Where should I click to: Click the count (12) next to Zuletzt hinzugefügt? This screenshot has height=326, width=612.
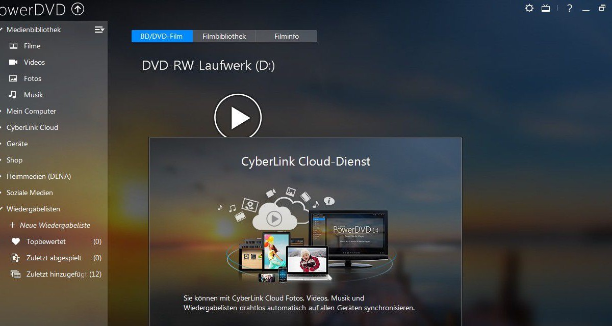tap(95, 274)
